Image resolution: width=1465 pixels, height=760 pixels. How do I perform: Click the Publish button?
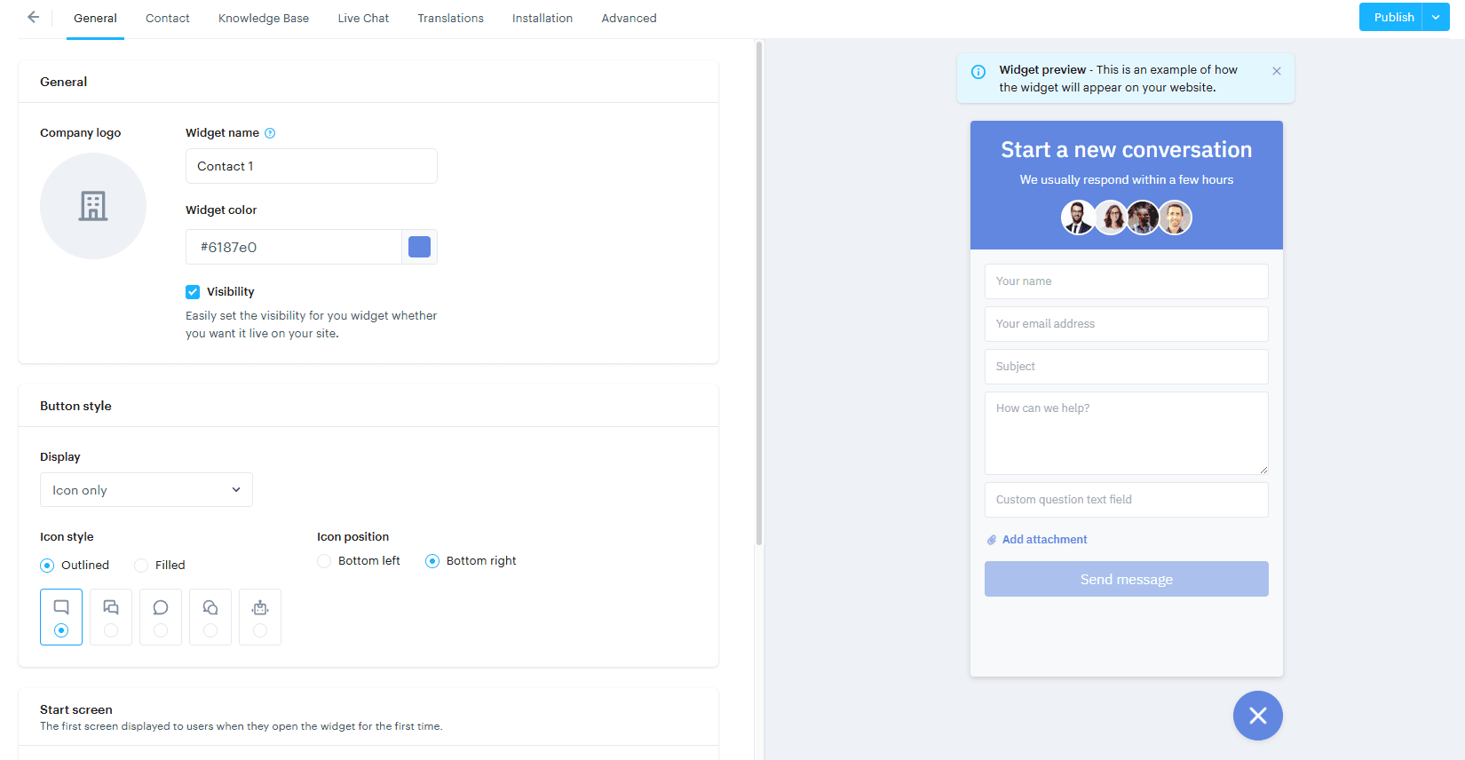click(x=1391, y=17)
